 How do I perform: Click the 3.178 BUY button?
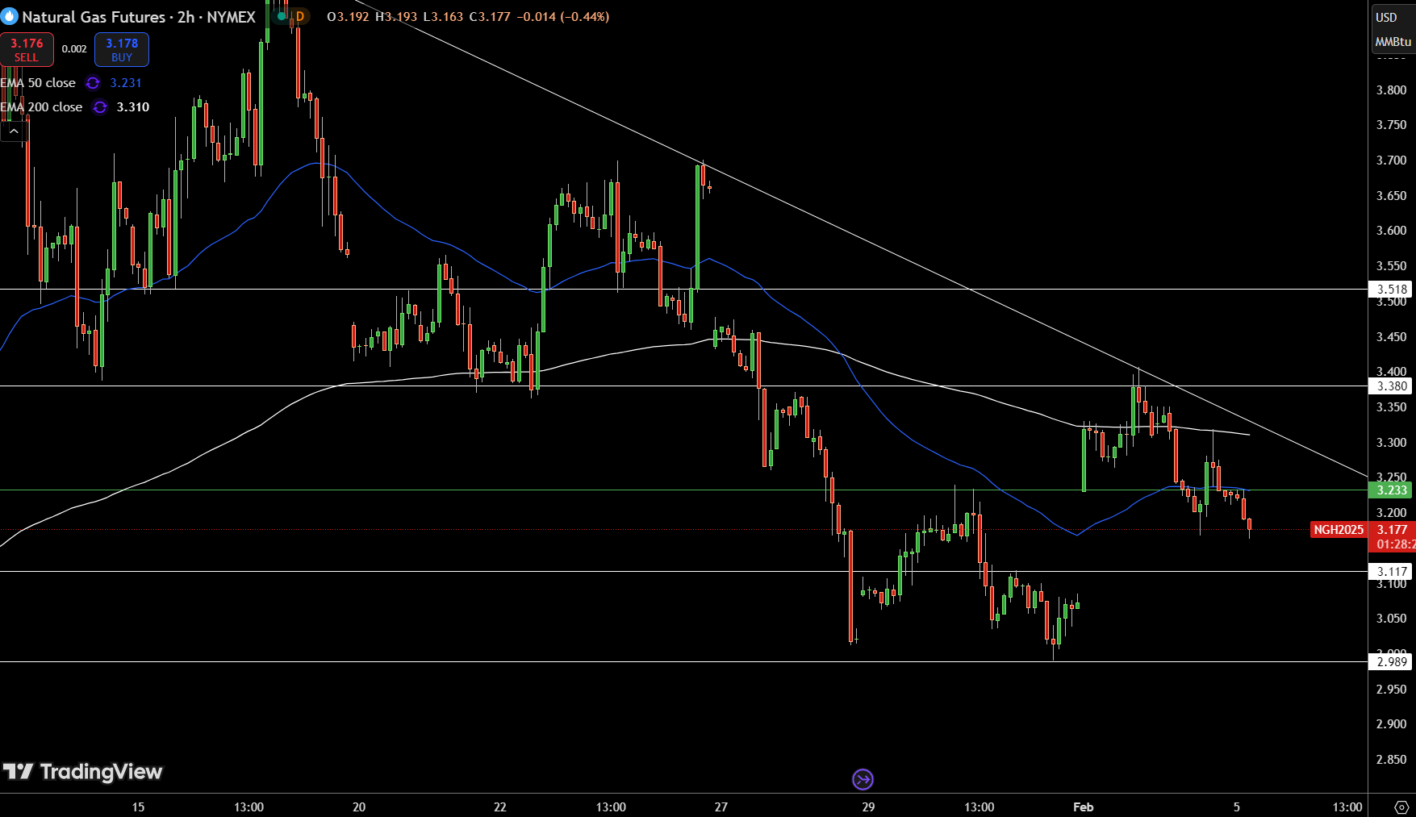coord(122,49)
